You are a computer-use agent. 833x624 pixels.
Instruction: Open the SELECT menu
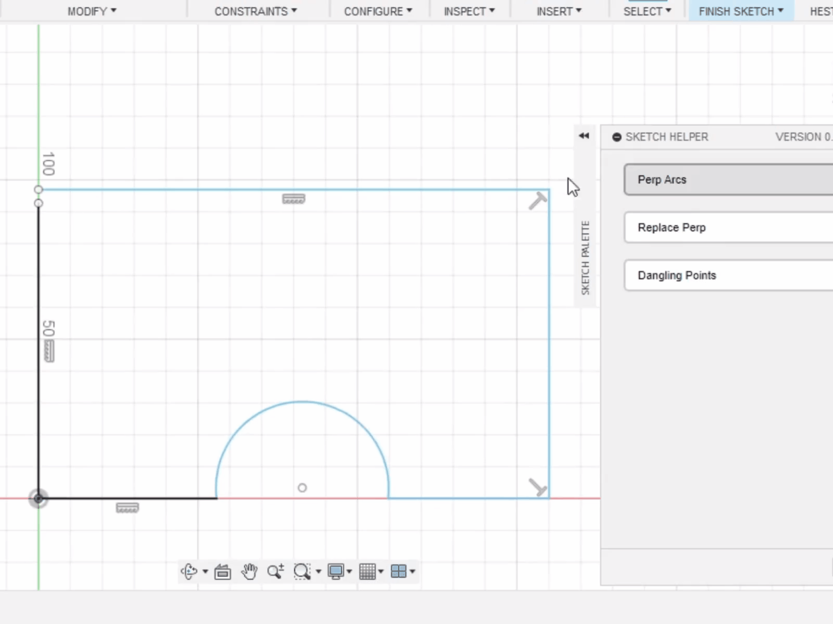click(647, 11)
